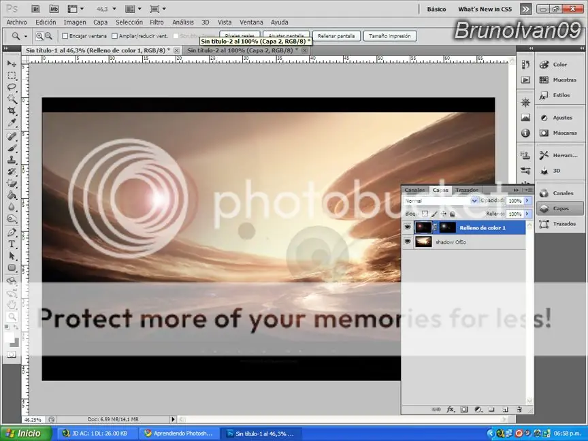Select the Pen tool
The height and width of the screenshot is (441, 588).
(x=12, y=233)
